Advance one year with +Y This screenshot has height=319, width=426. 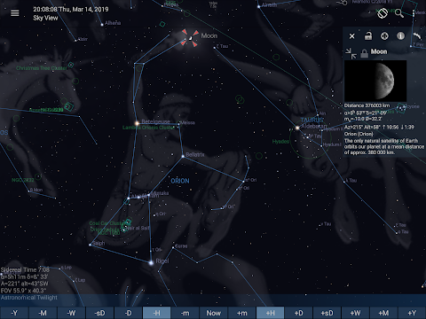point(412,313)
